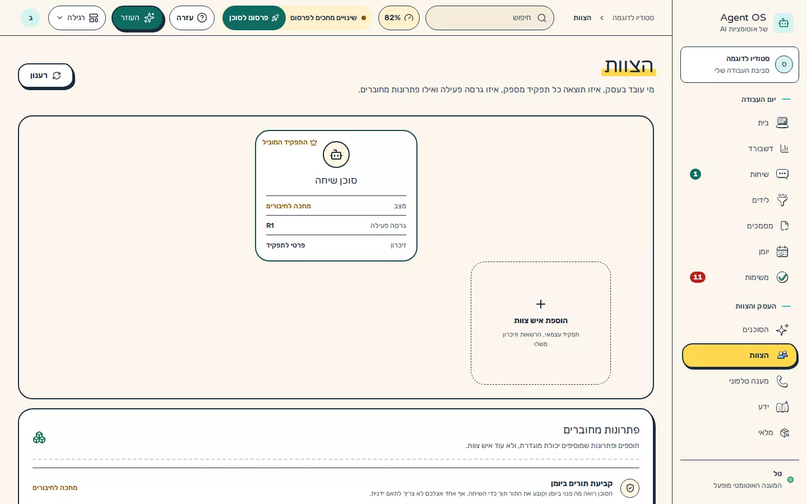
Task: Click the 82% progress indicator
Action: [399, 18]
